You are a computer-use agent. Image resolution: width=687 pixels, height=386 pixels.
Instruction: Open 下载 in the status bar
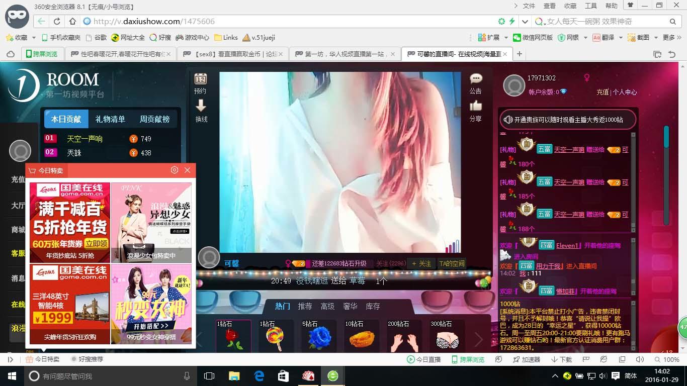561,359
